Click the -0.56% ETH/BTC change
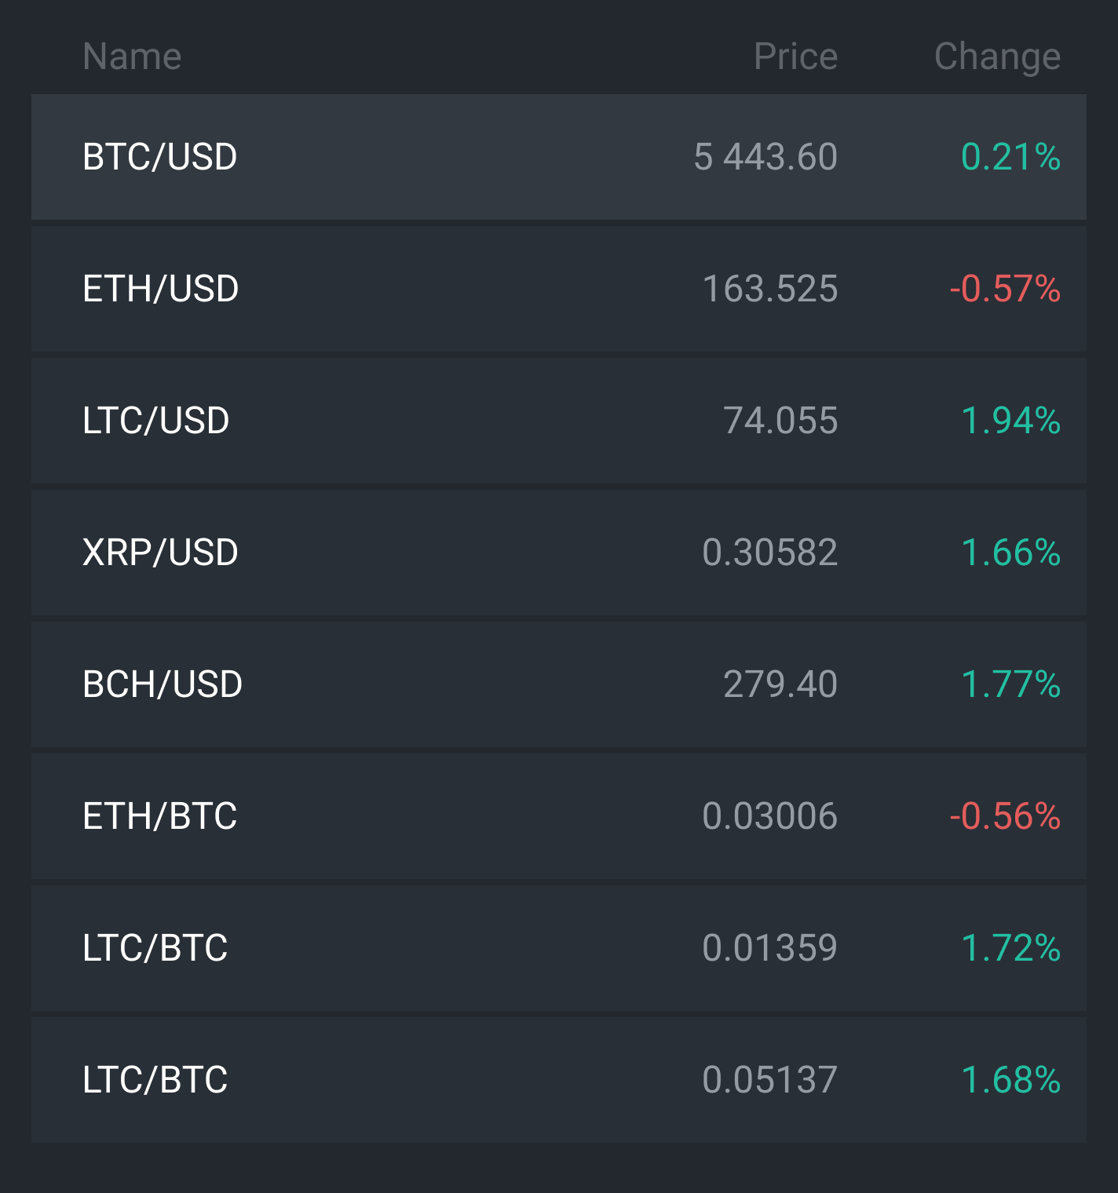The width and height of the screenshot is (1118, 1193). (1005, 816)
